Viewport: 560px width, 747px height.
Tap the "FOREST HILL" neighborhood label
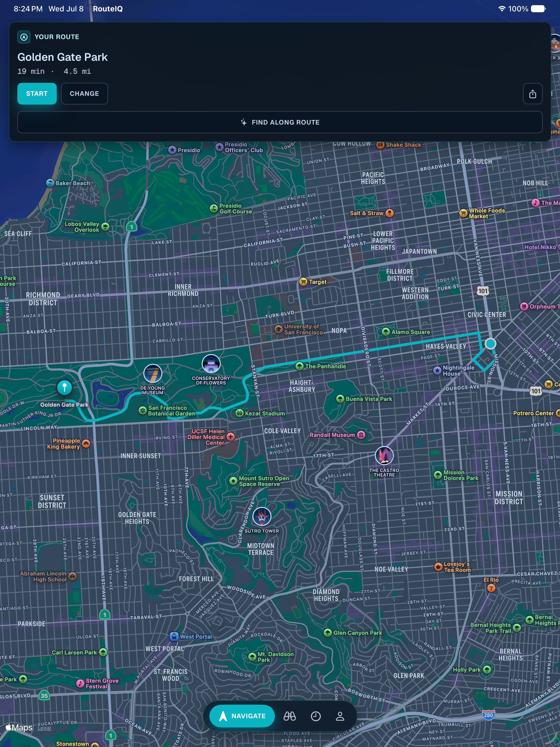click(196, 579)
